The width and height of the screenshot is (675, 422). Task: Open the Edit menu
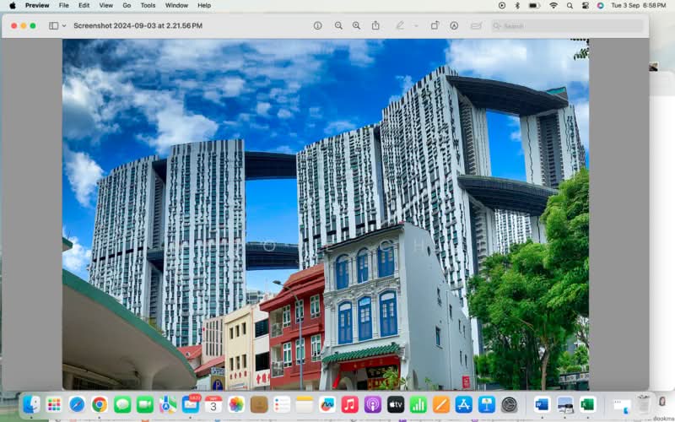coord(84,6)
